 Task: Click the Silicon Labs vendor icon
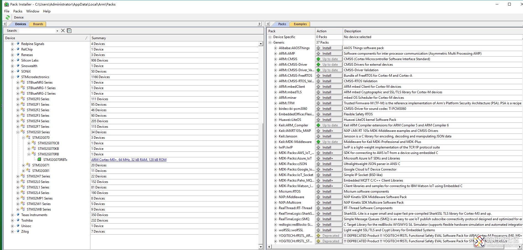tap(18, 60)
